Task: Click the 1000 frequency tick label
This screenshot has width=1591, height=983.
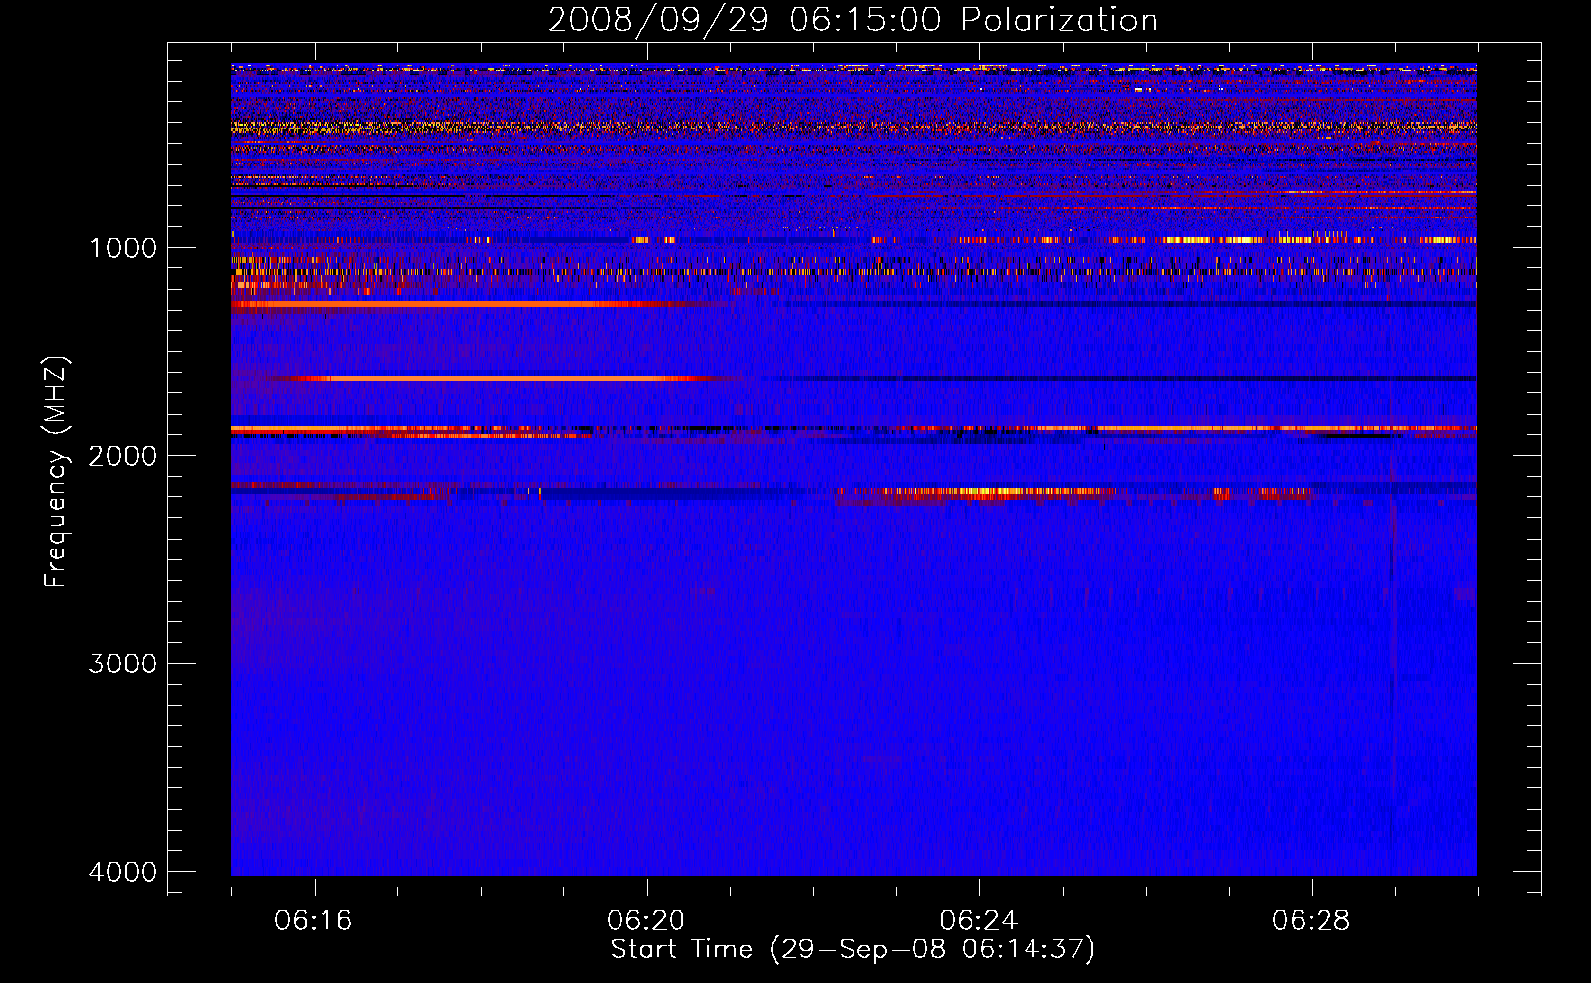Action: tap(123, 247)
